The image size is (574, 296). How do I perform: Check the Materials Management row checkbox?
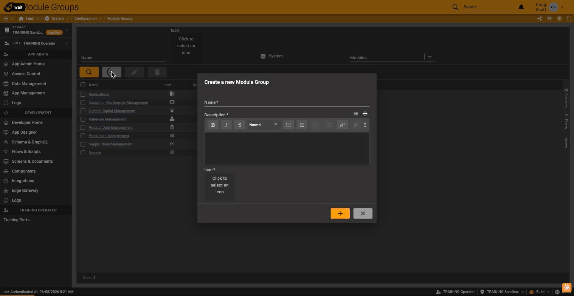(x=83, y=119)
